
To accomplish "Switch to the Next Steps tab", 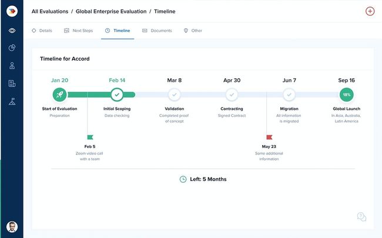I will pyautogui.click(x=78, y=31).
